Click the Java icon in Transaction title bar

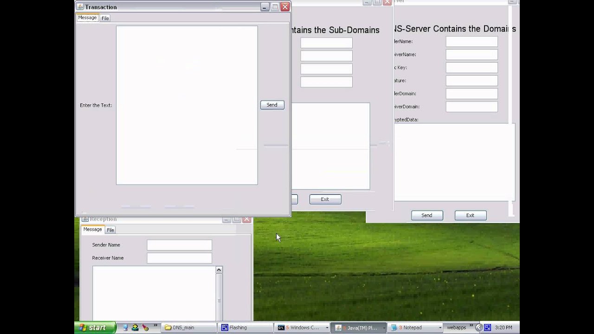click(x=80, y=6)
